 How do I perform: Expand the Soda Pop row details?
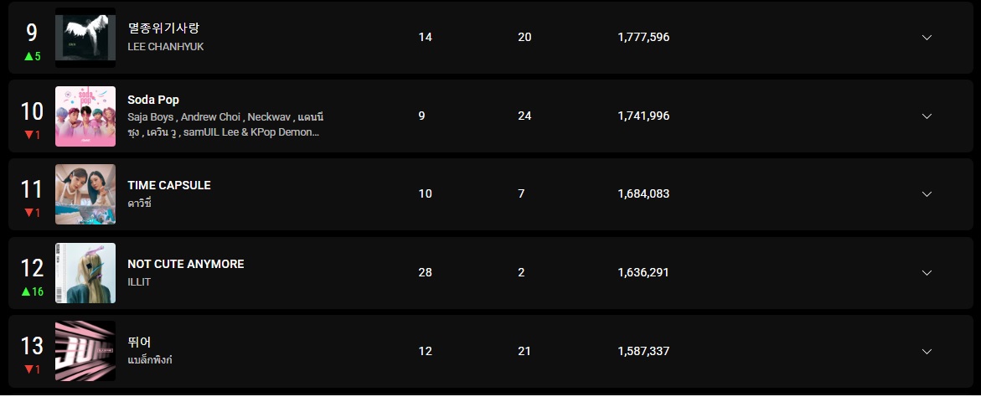(927, 116)
